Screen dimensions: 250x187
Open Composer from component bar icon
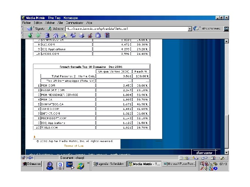222,158
